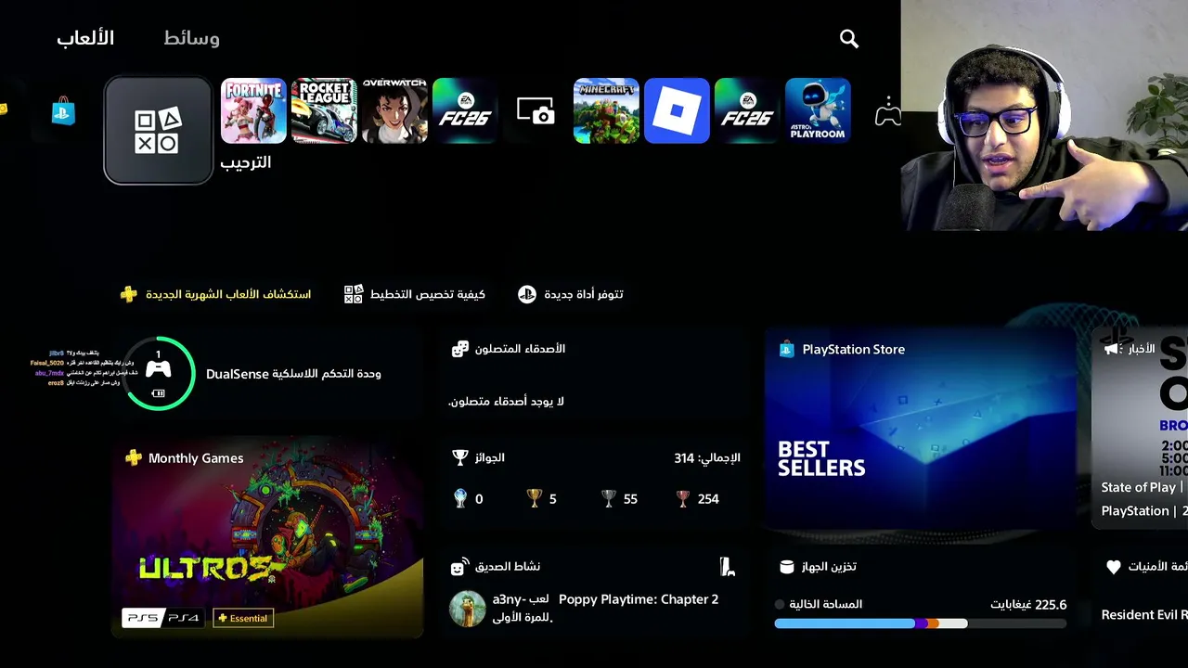1188x668 pixels.
Task: Launch Minecraft game tile
Action: click(x=606, y=110)
